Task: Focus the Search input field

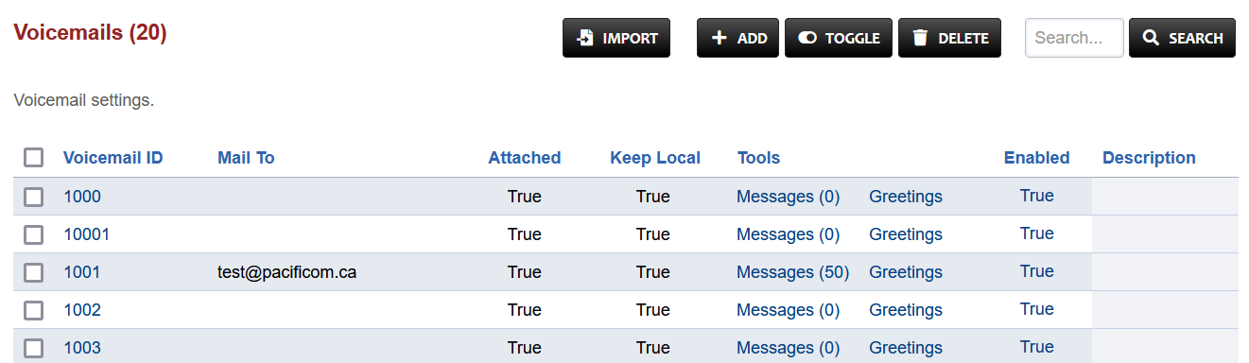Action: 1074,38
